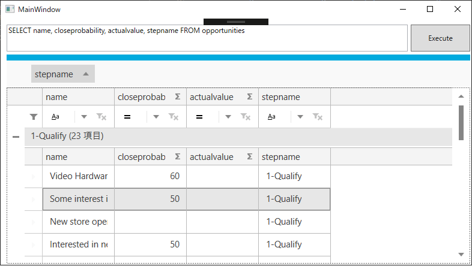Open the name column filter dropdown arrow
Viewport: 472px width, 266px height.
click(x=84, y=117)
